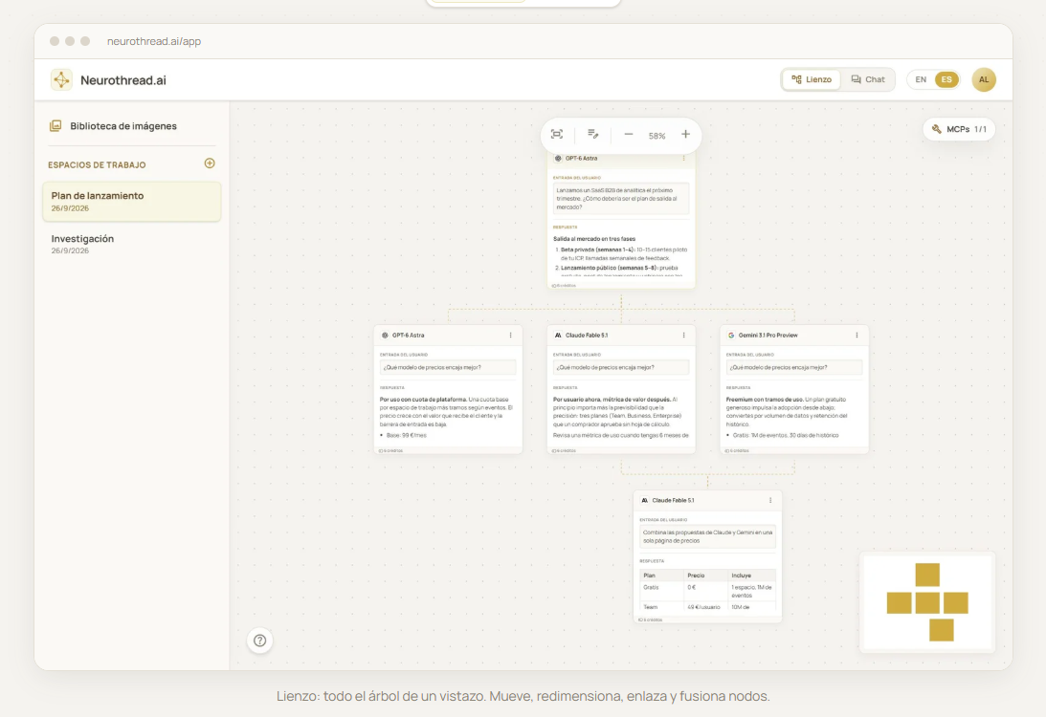Click the 58% zoom level indicator

(x=657, y=135)
